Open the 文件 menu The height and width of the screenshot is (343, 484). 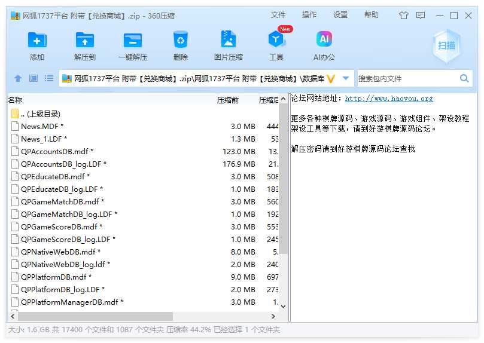278,15
